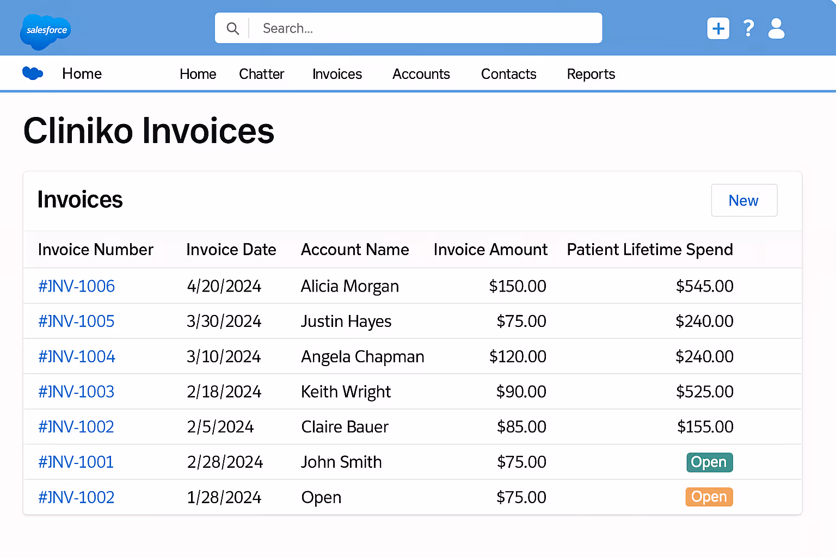Click the 2/5/2024 invoice date
The width and height of the screenshot is (836, 557).
(x=220, y=427)
